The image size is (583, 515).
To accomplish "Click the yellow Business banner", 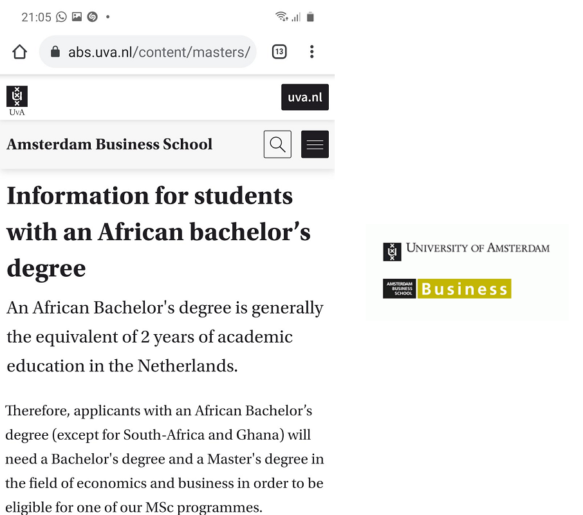I will [x=464, y=288].
